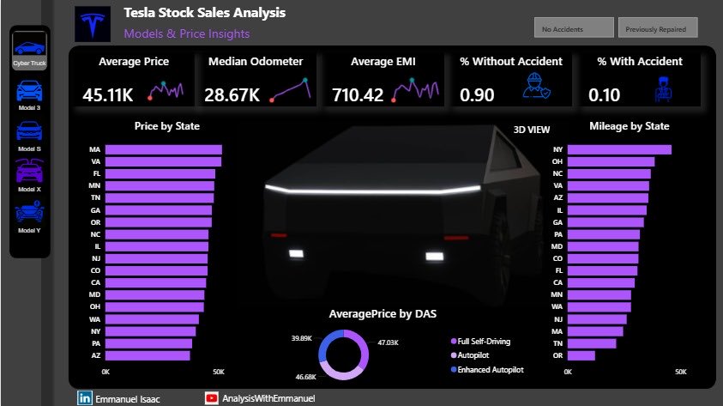
Task: Click the Median Odometer sparkline
Action: point(291,90)
